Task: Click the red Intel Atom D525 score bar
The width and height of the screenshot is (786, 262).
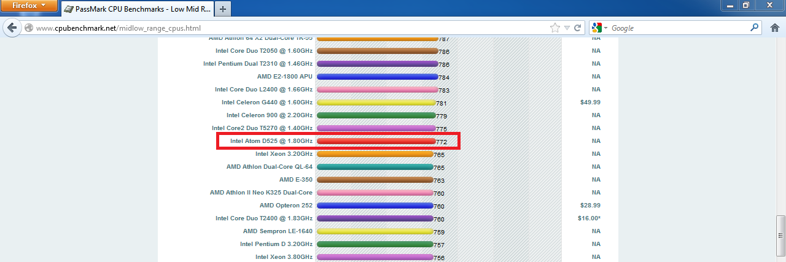Action: [x=376, y=141]
